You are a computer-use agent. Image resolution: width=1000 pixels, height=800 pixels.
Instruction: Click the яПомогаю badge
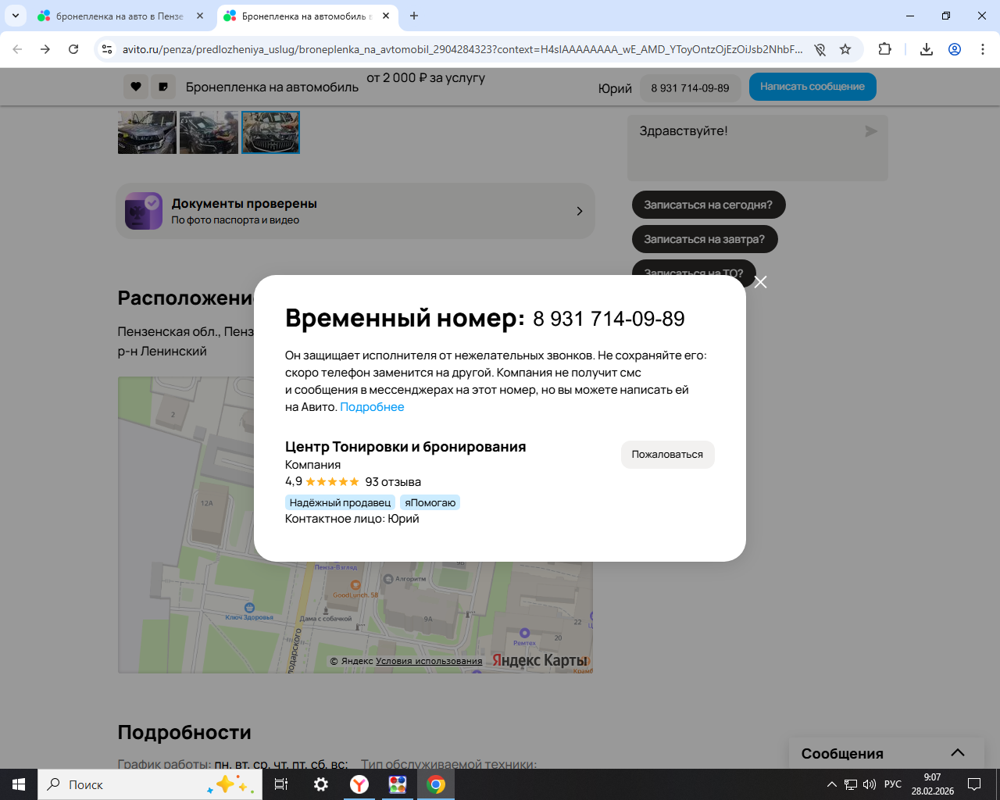pos(430,502)
